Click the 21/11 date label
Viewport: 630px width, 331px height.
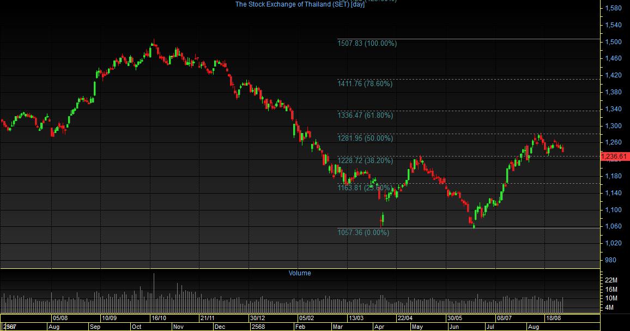click(x=207, y=318)
